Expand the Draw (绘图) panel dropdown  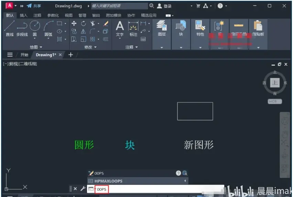point(36,47)
